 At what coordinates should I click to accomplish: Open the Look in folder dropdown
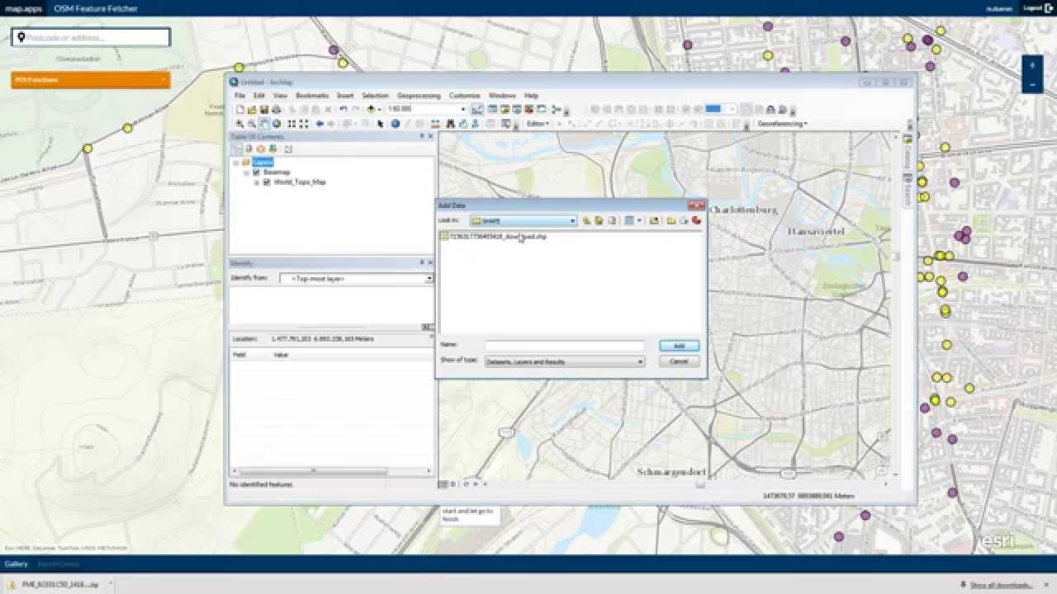click(572, 221)
